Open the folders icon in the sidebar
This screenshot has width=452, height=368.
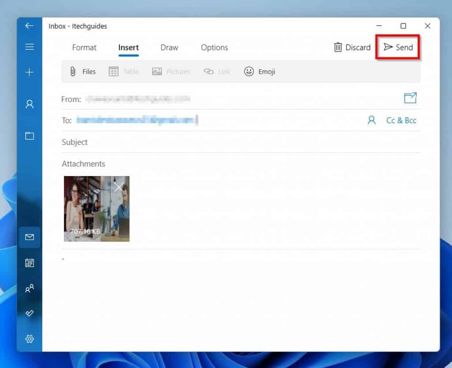click(30, 136)
